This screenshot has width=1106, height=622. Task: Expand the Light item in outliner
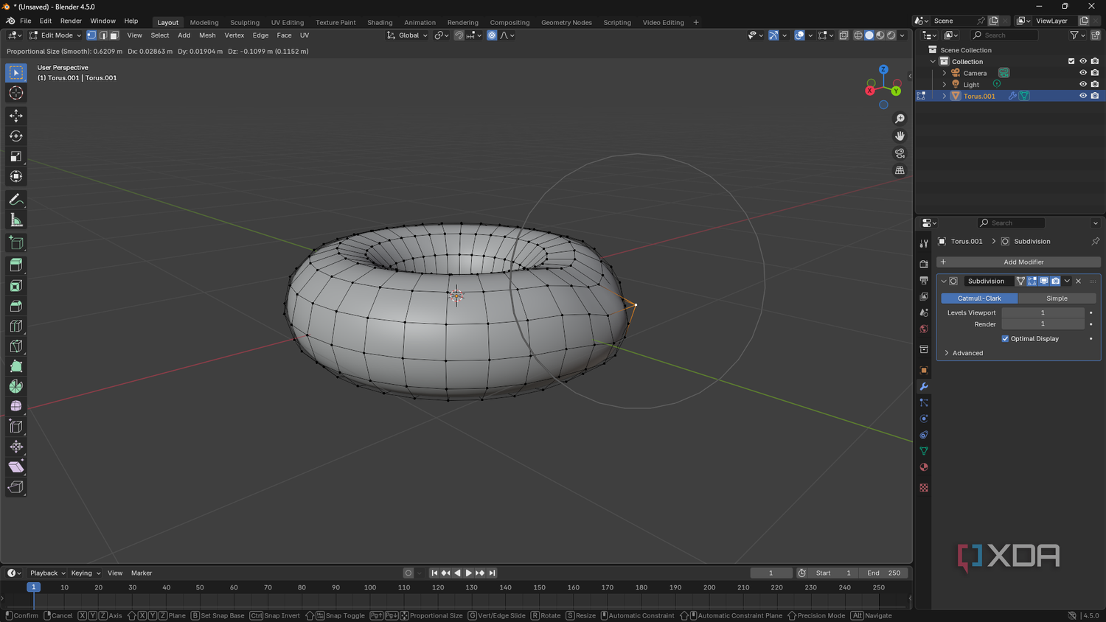[945, 85]
